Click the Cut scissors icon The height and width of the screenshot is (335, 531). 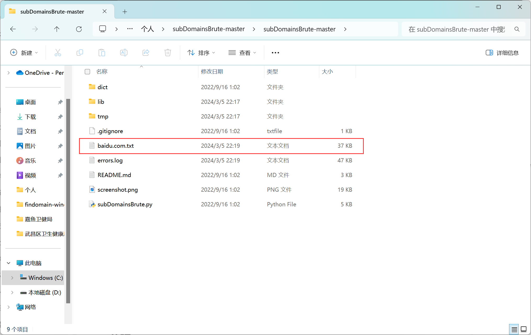coord(58,53)
